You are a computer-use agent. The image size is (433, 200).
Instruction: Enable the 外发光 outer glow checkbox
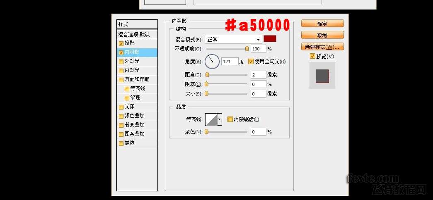tap(121, 62)
